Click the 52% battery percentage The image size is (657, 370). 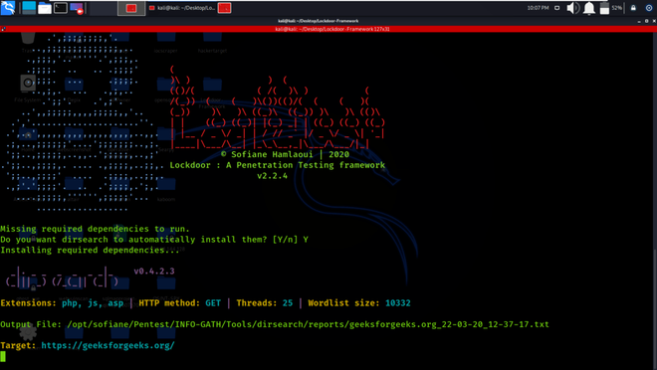(x=617, y=8)
